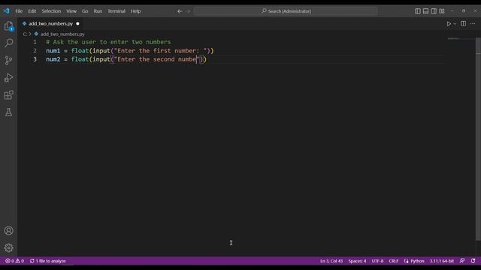Click the C: breadcrumb folder segment

tap(25, 34)
